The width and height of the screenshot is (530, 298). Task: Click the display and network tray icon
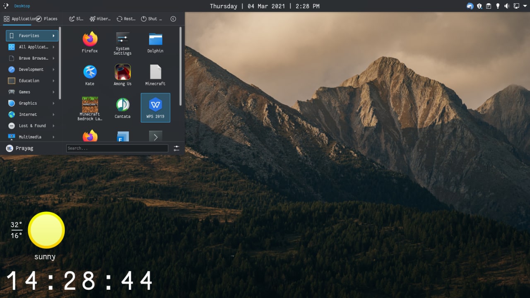coord(516,6)
